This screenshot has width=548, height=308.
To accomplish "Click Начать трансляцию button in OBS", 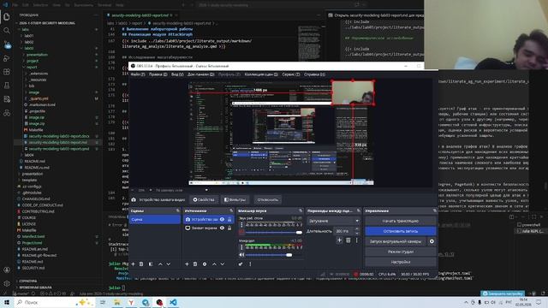I will click(401, 221).
